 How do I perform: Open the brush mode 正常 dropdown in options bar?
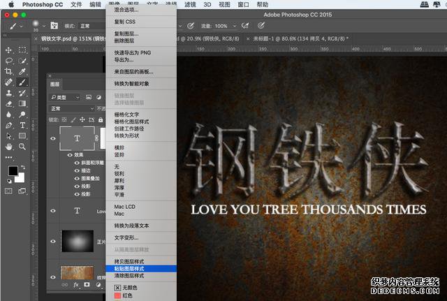point(91,26)
